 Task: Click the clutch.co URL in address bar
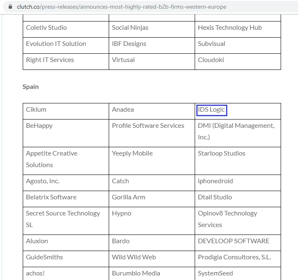122,7
